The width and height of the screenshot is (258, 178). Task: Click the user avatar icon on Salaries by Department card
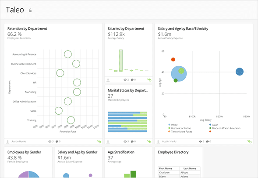[x=108, y=80]
